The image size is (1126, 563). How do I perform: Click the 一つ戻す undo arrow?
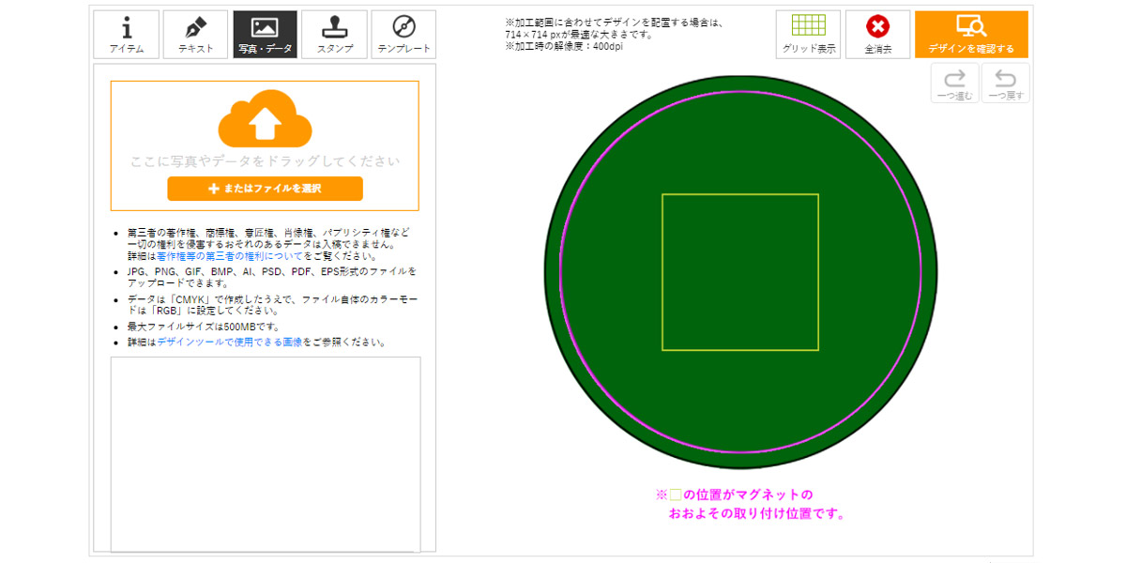click(1005, 84)
